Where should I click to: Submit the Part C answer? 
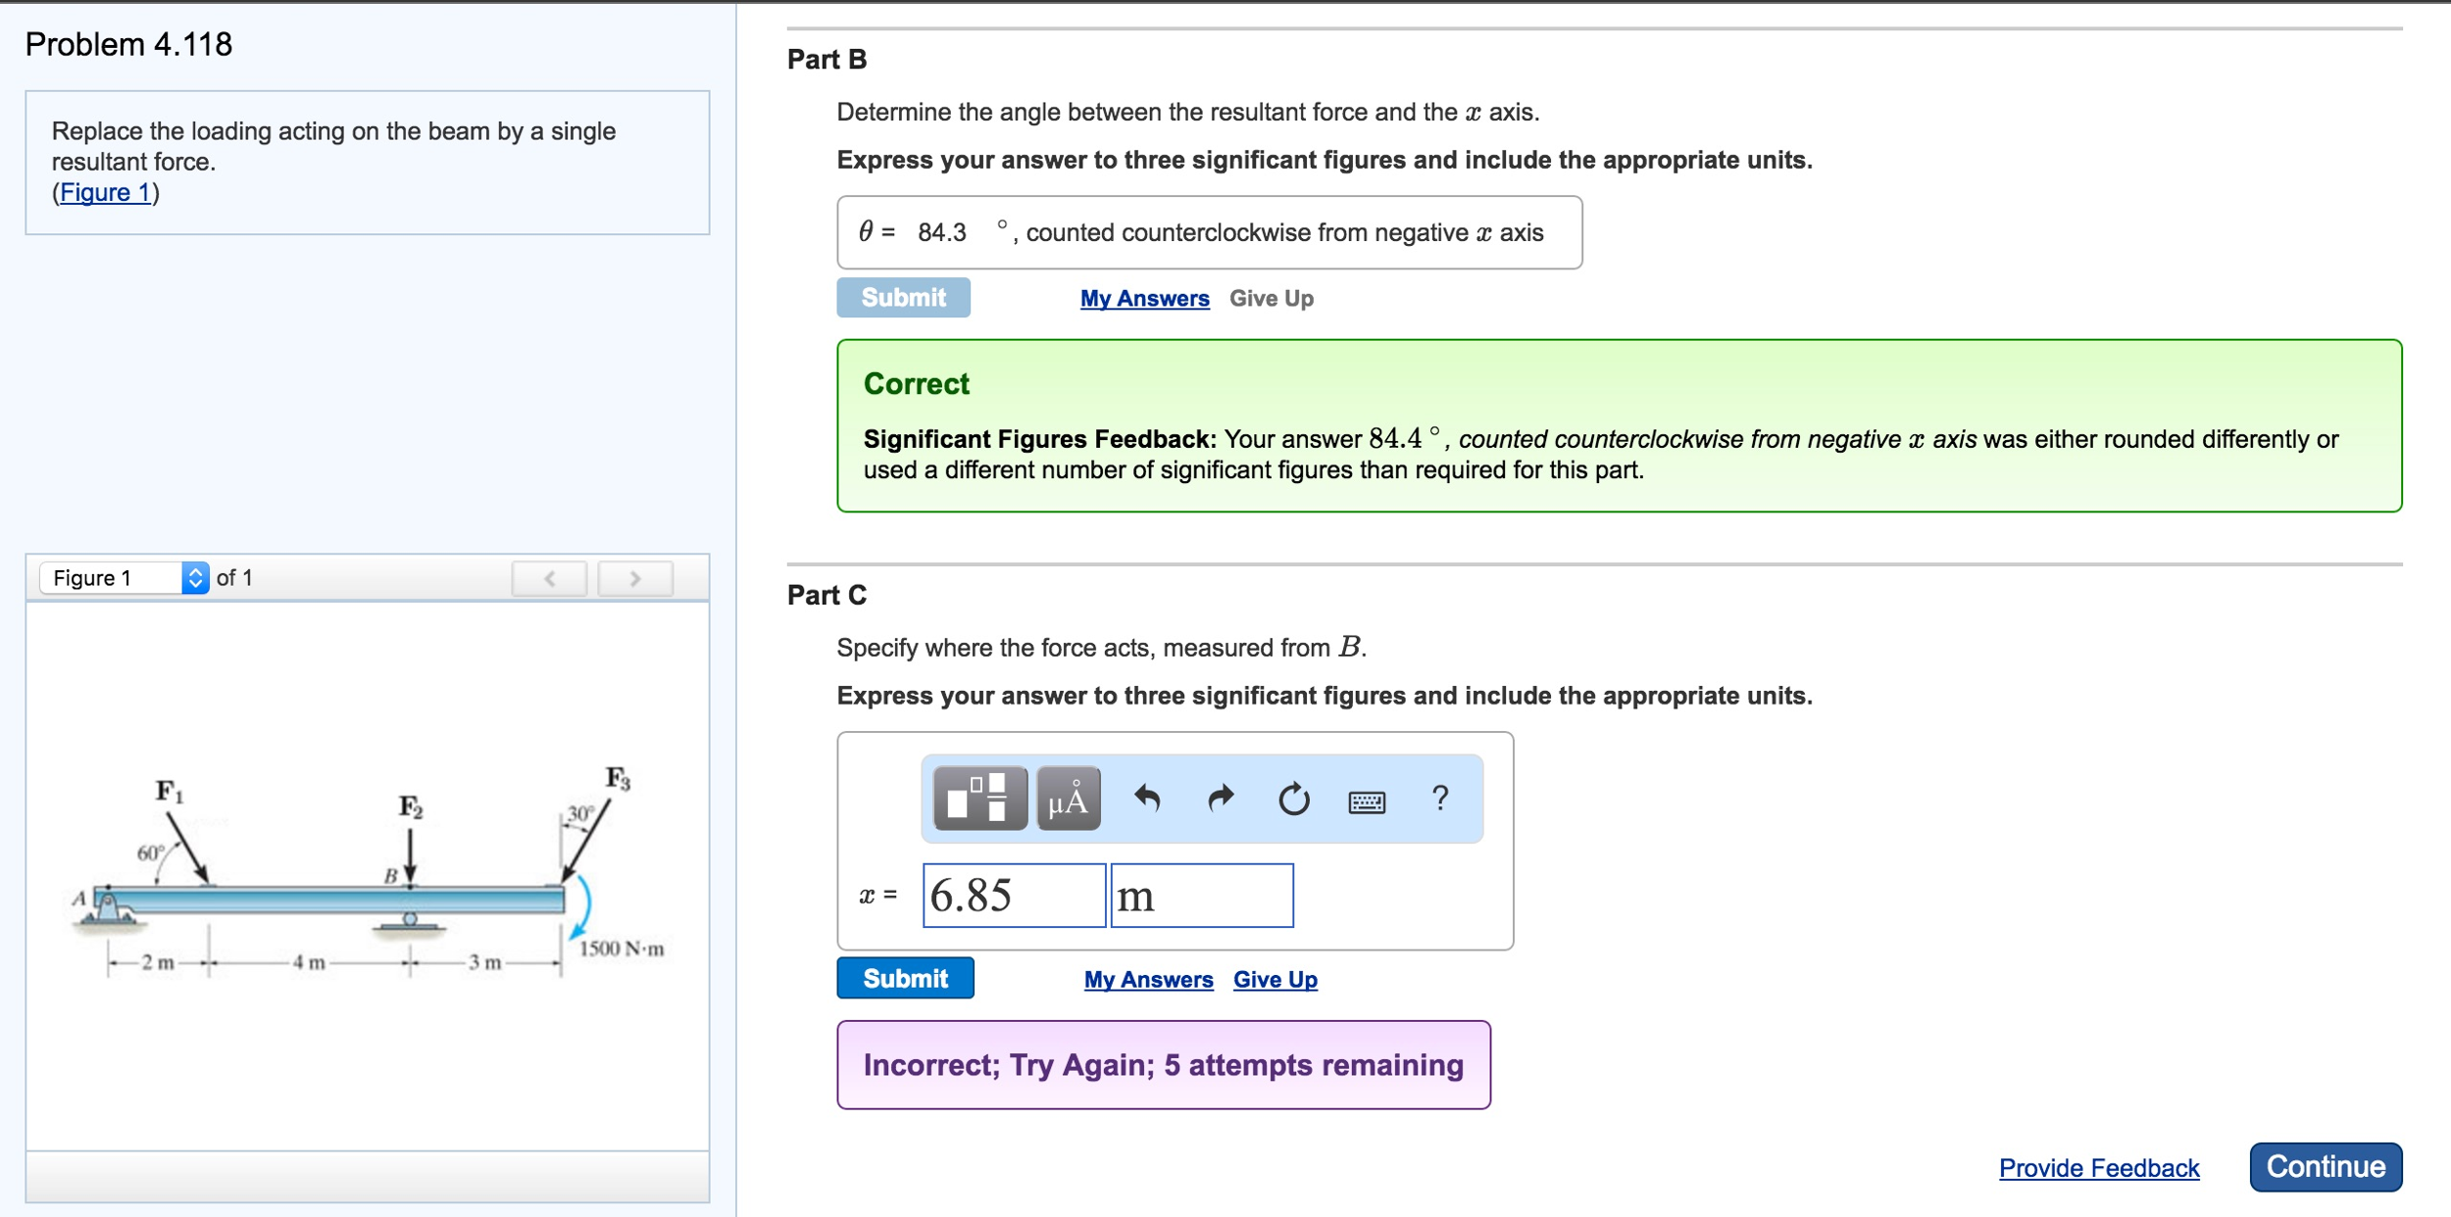[x=904, y=978]
